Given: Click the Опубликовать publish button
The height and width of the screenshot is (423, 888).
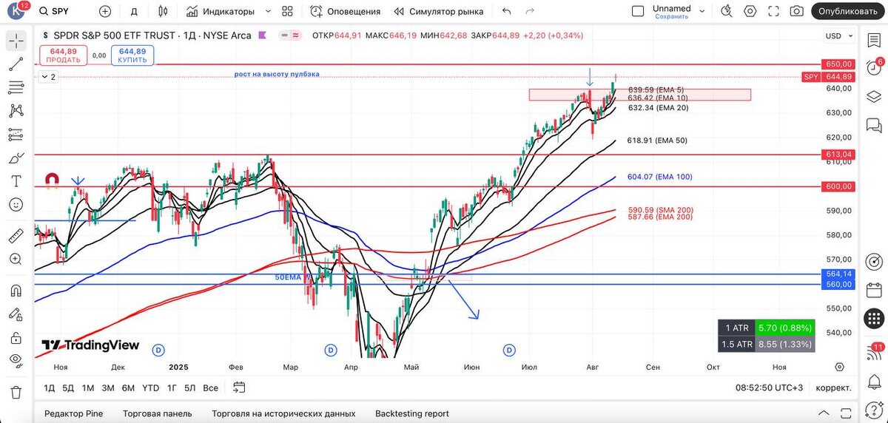Looking at the screenshot, I should pos(848,11).
